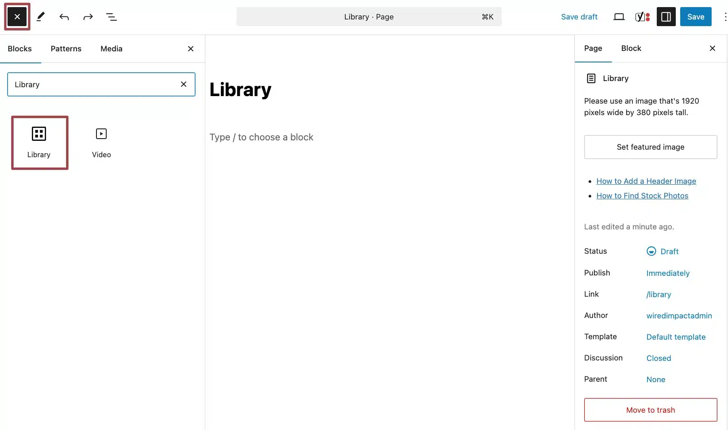Viewport: 728px width, 430px height.
Task: Insert the Video block
Action: (101, 143)
